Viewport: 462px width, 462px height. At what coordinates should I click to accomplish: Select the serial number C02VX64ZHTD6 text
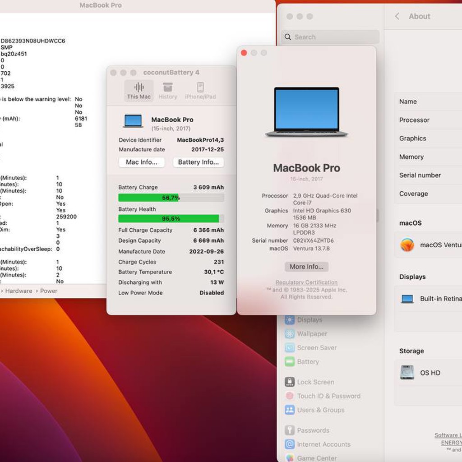313,240
